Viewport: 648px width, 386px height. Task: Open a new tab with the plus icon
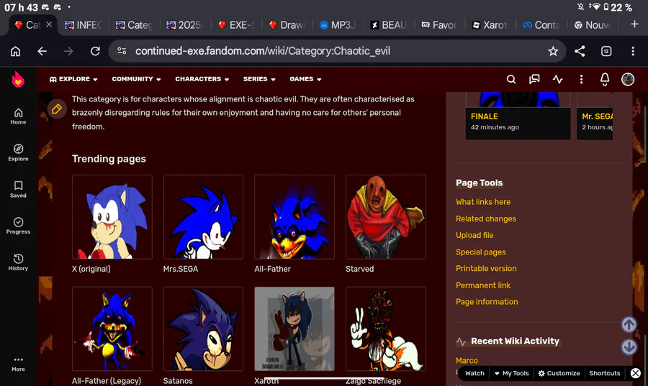point(634,24)
